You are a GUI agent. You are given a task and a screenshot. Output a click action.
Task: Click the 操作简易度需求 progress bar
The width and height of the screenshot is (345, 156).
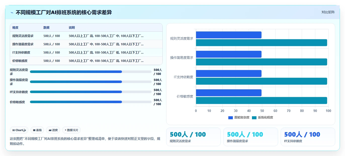pos(91,82)
